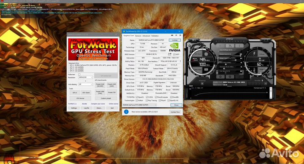Switch to the Validation tab in GPU-Z
The image size is (304, 164).
155,36
